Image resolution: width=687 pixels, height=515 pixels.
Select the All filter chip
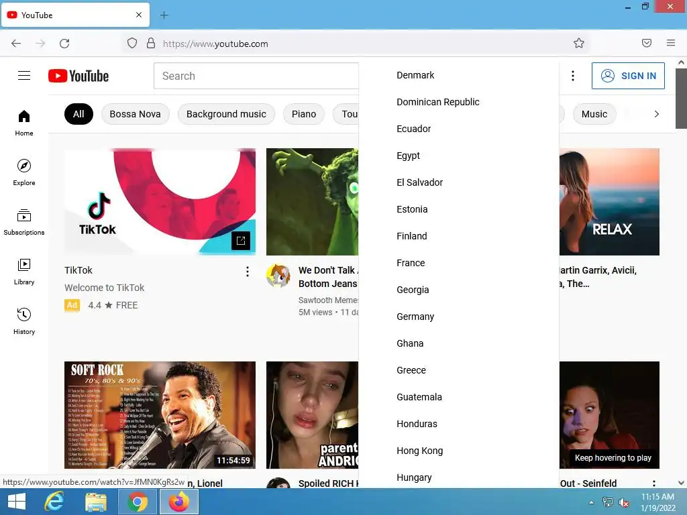pos(78,114)
